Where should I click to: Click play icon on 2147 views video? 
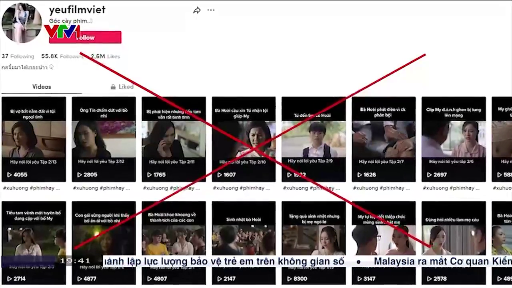pos(220,279)
